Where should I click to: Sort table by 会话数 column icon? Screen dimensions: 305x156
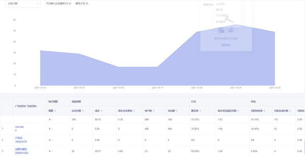[x=177, y=111]
